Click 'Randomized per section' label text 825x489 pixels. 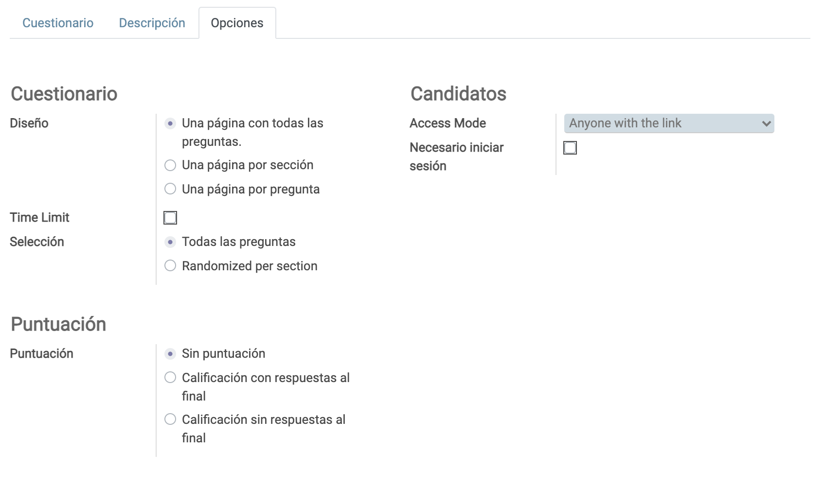tap(250, 266)
